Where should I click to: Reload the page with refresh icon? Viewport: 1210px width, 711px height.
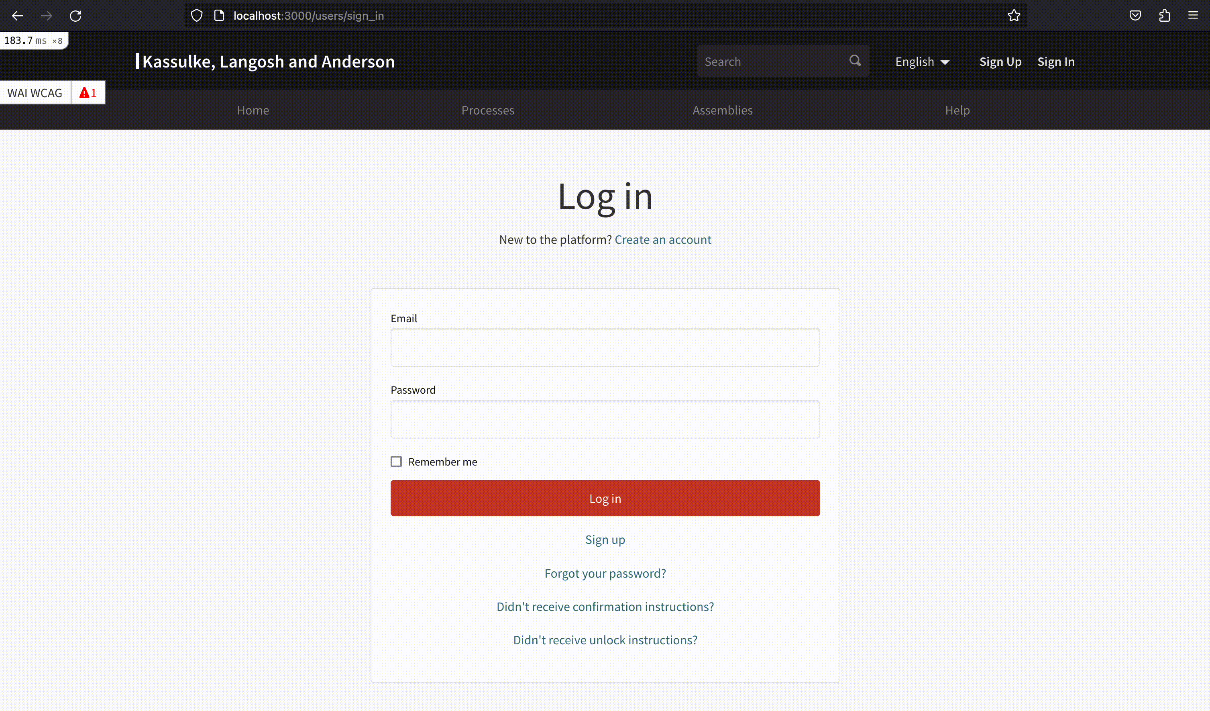tap(75, 16)
